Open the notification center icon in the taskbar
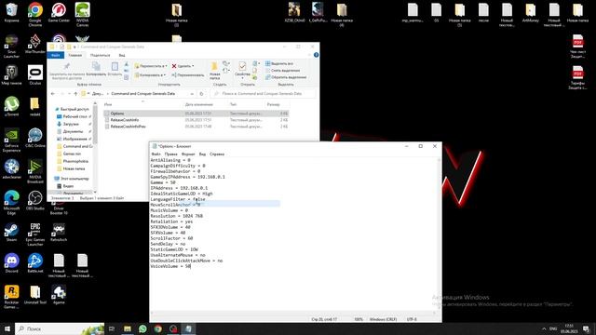596x335 pixels. point(586,328)
